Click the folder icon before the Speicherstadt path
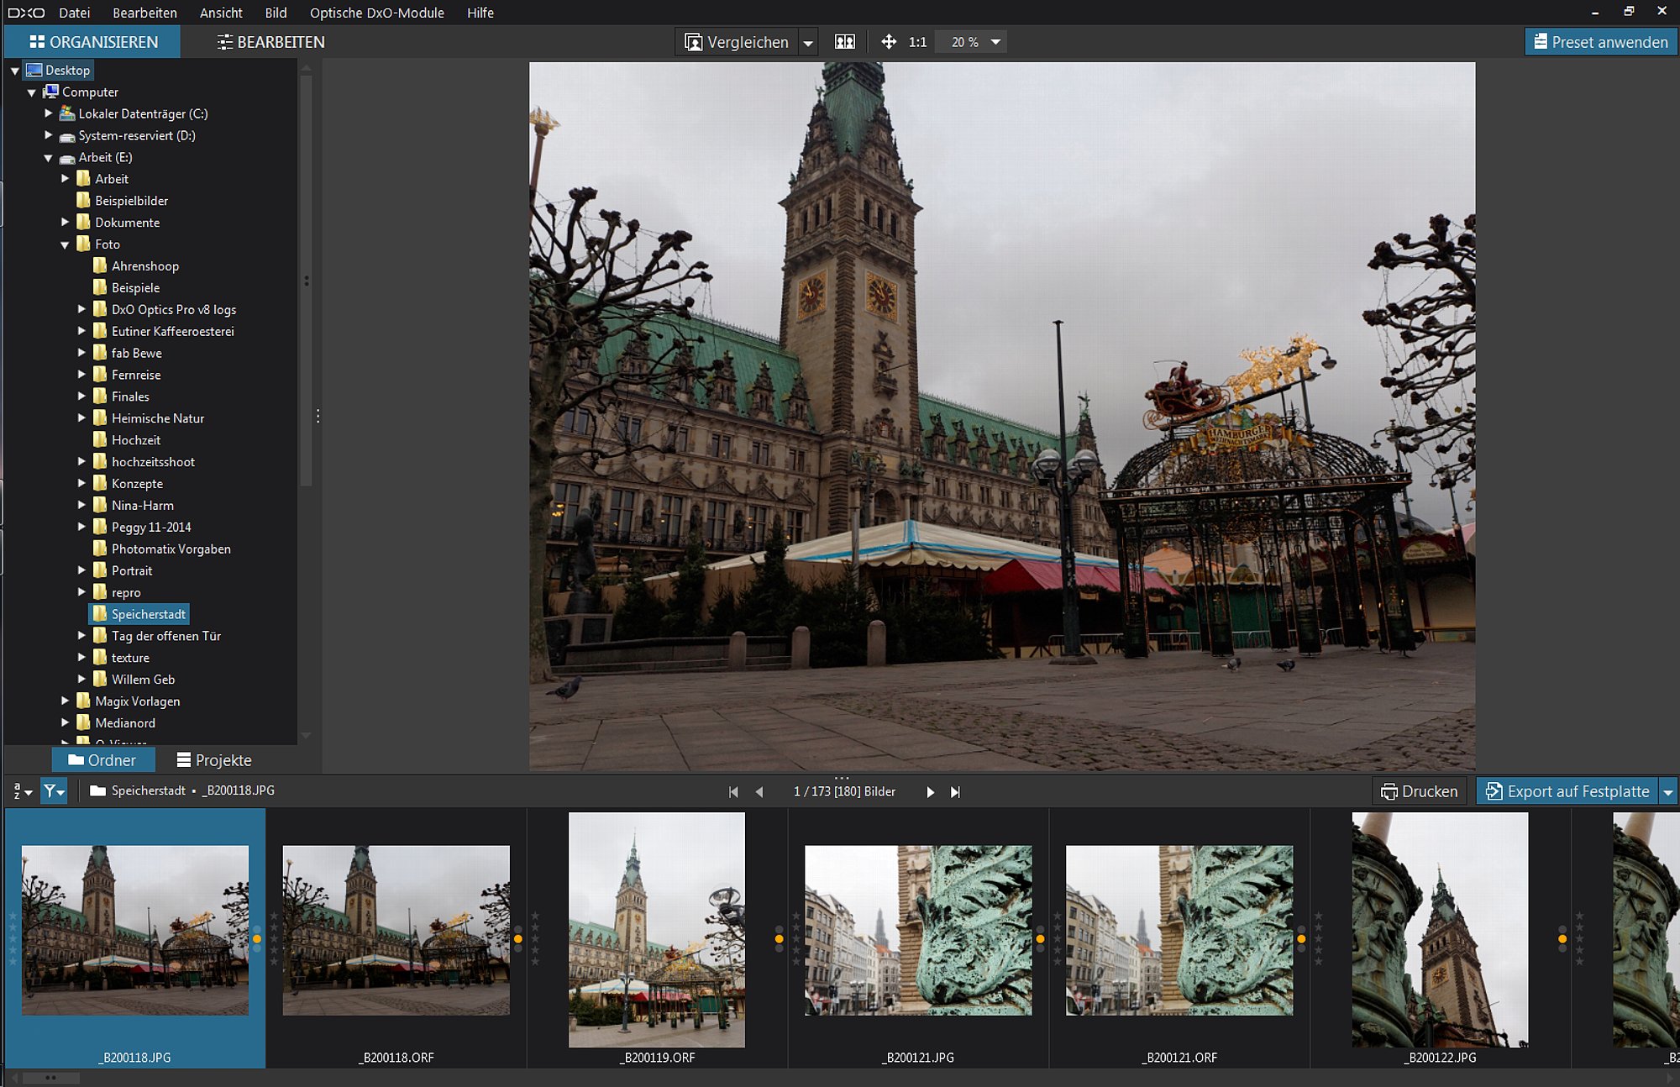The image size is (1680, 1087). 97,790
